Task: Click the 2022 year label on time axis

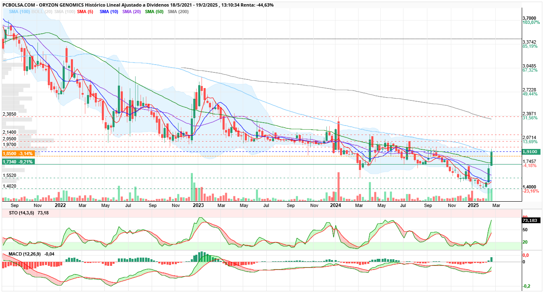Action: pyautogui.click(x=60, y=205)
